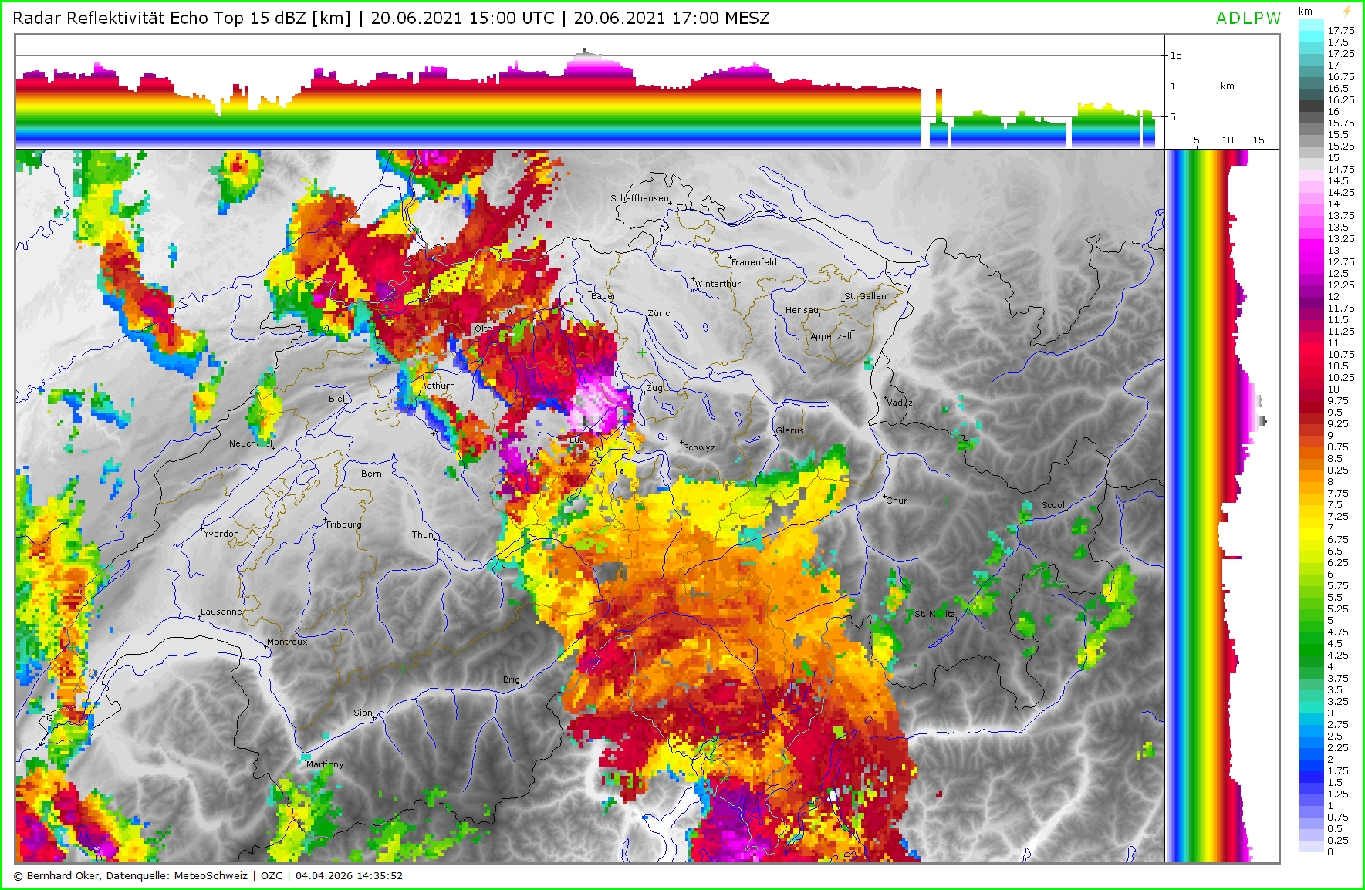Select the St. Gallen city marker
The image size is (1365, 890).
tap(843, 300)
